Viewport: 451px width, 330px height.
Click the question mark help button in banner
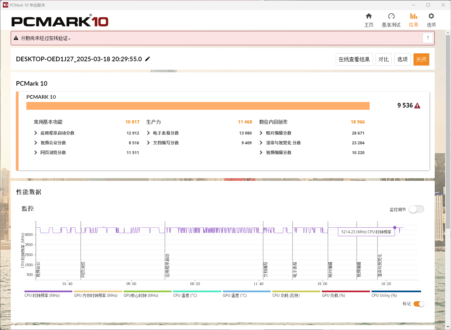[x=428, y=38]
